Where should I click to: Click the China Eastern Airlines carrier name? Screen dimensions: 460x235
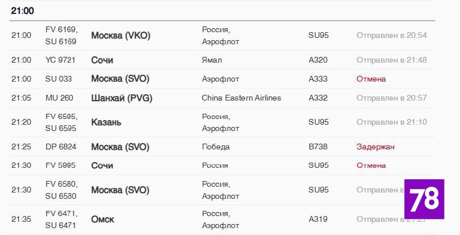(x=241, y=98)
